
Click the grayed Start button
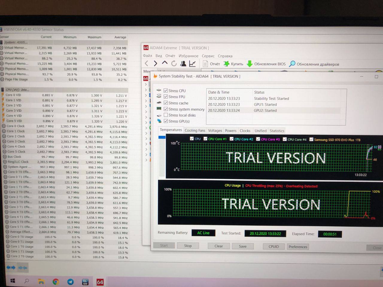pyautogui.click(x=164, y=245)
